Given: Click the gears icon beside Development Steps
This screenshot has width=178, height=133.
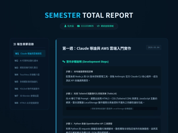Looking at the screenshot, I should pos(64,62).
